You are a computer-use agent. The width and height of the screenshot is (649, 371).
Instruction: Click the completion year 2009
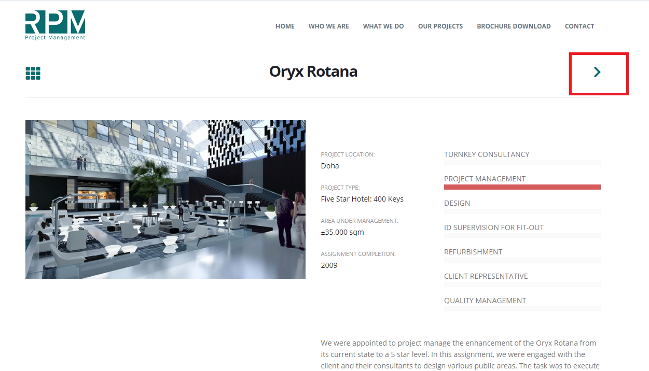329,265
